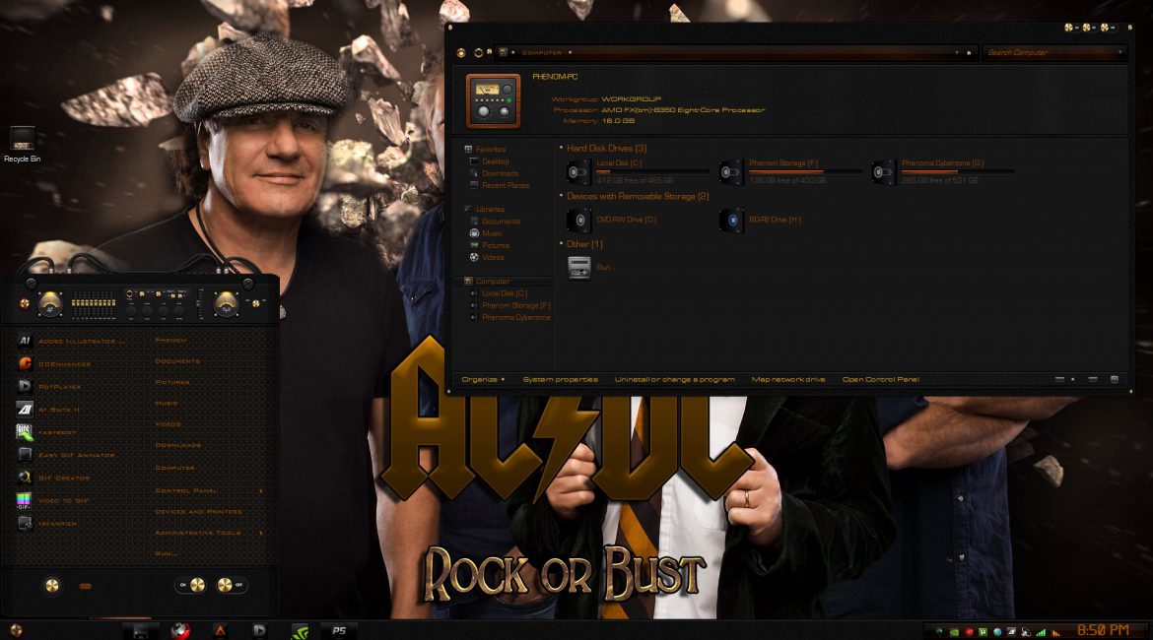Show the preview pane in Explorer
This screenshot has width=1153, height=640.
1093,379
